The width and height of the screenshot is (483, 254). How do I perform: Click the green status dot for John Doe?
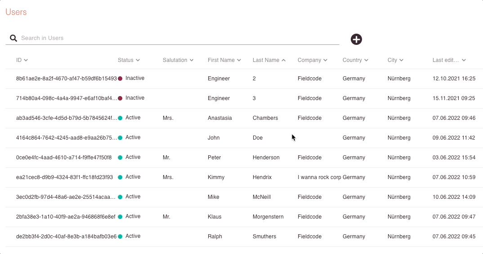tap(120, 137)
